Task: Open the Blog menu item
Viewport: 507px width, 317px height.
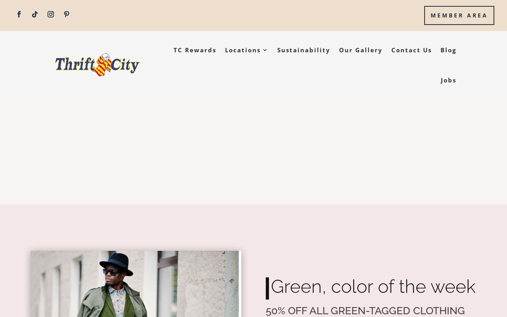Action: (x=448, y=50)
